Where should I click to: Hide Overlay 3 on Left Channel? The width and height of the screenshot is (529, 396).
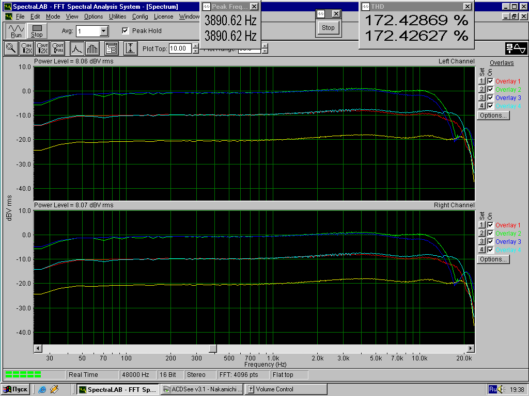pyautogui.click(x=491, y=97)
